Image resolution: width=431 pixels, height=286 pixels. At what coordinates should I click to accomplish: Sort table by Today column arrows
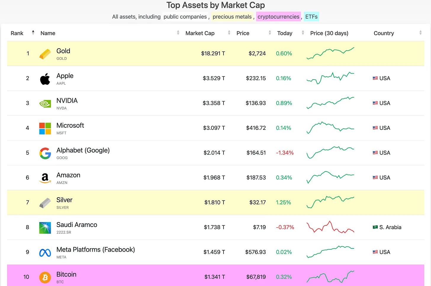[303, 33]
